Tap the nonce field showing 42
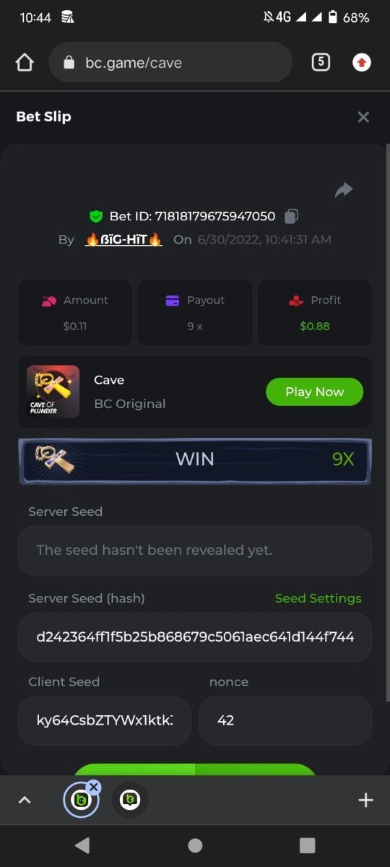This screenshot has width=390, height=867. click(285, 720)
